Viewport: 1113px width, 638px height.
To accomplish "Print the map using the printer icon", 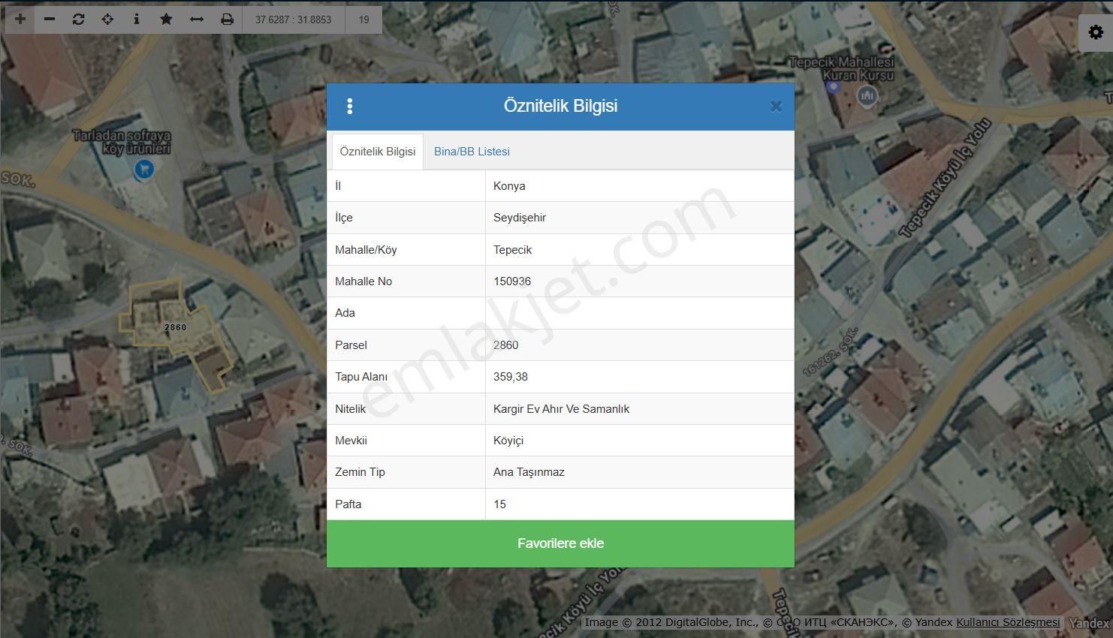I will pos(227,20).
